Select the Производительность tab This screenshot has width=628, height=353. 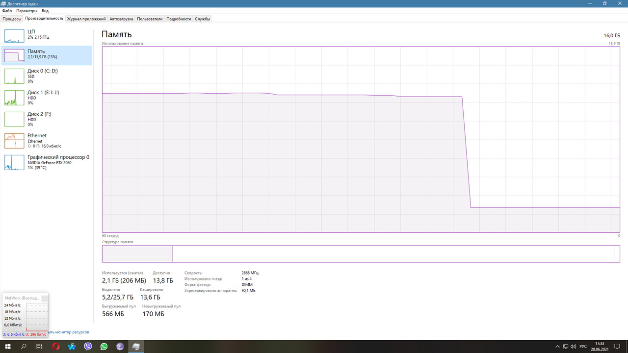44,19
